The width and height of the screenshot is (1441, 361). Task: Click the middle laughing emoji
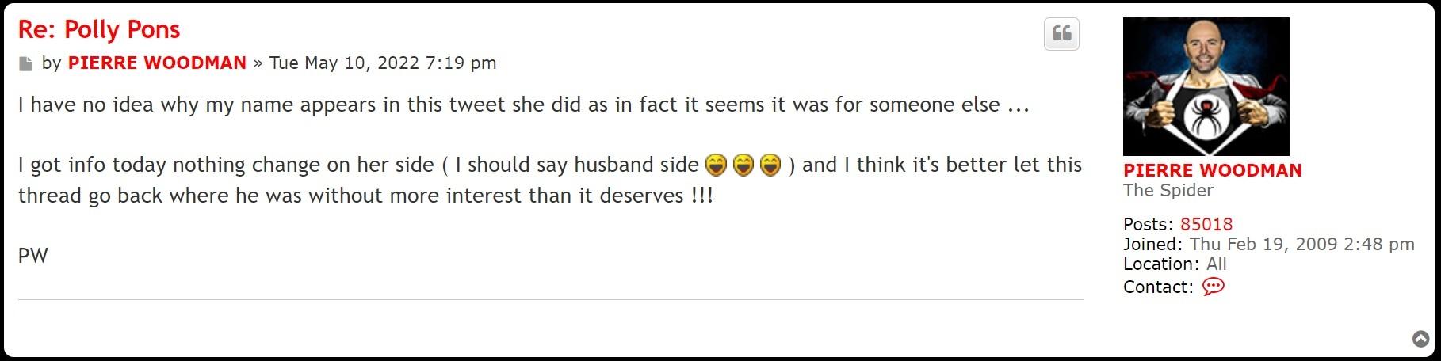pos(743,165)
